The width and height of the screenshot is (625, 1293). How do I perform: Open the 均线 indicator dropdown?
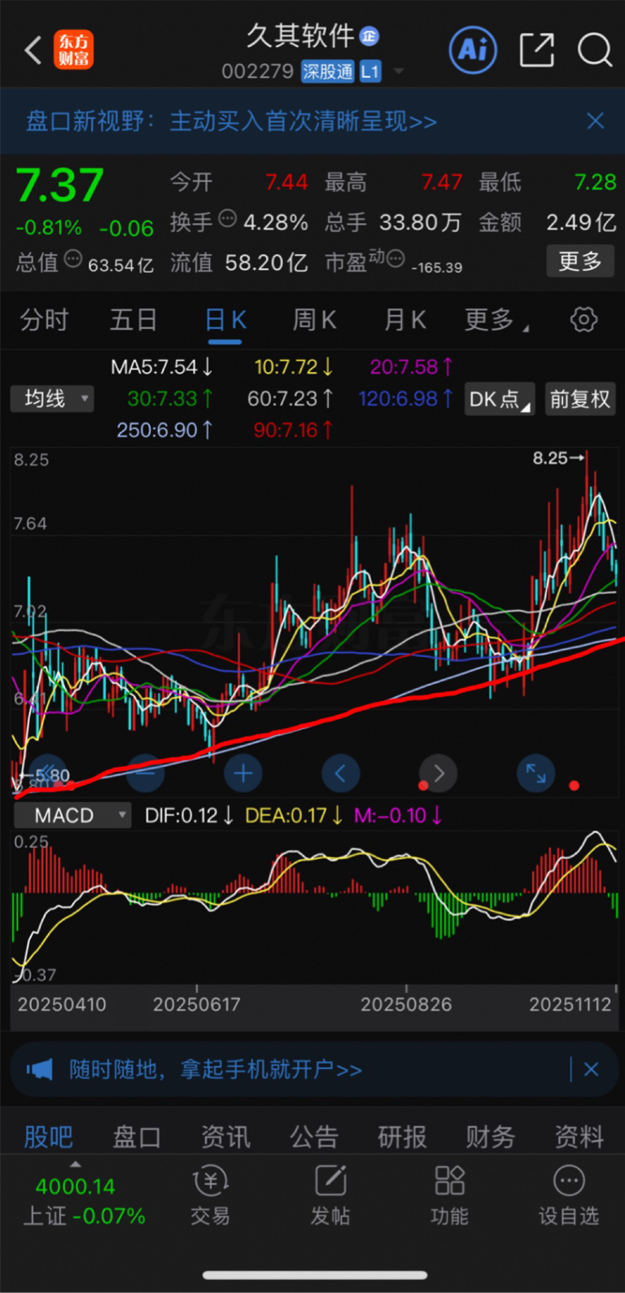[x=52, y=398]
